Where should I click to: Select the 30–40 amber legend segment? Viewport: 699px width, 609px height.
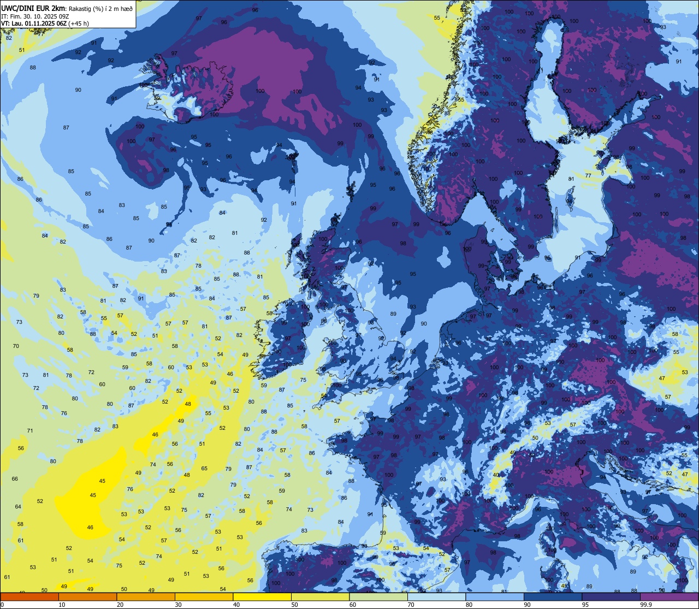204,596
